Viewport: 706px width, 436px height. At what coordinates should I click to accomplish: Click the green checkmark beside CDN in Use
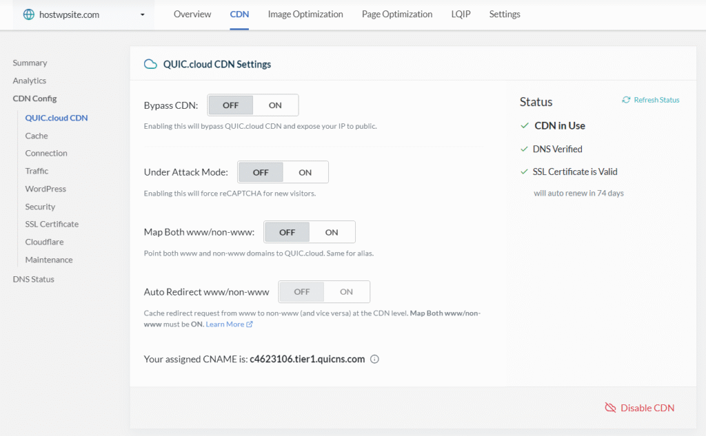525,125
